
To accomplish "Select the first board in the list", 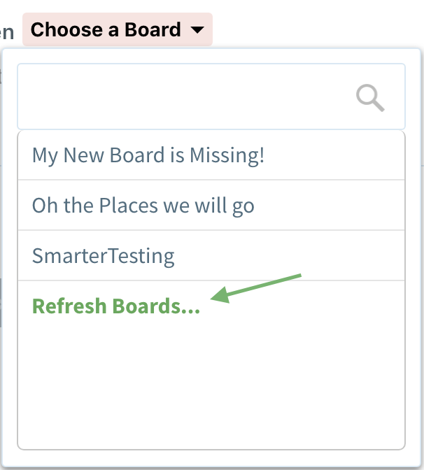I will [x=148, y=155].
